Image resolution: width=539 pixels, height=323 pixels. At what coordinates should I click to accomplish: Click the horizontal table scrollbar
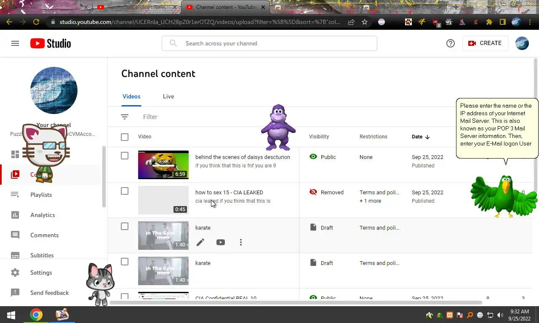(296, 302)
